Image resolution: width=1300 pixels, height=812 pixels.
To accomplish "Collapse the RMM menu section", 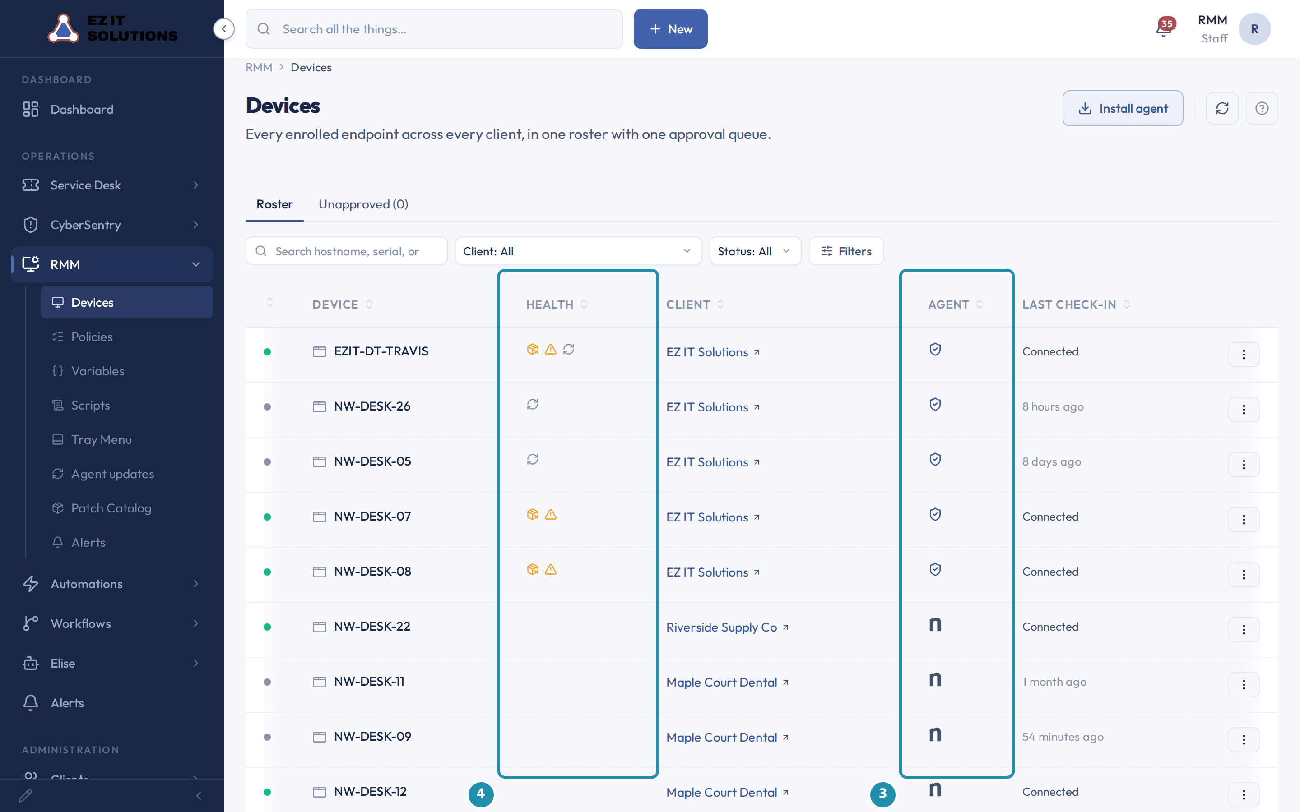I will click(112, 264).
